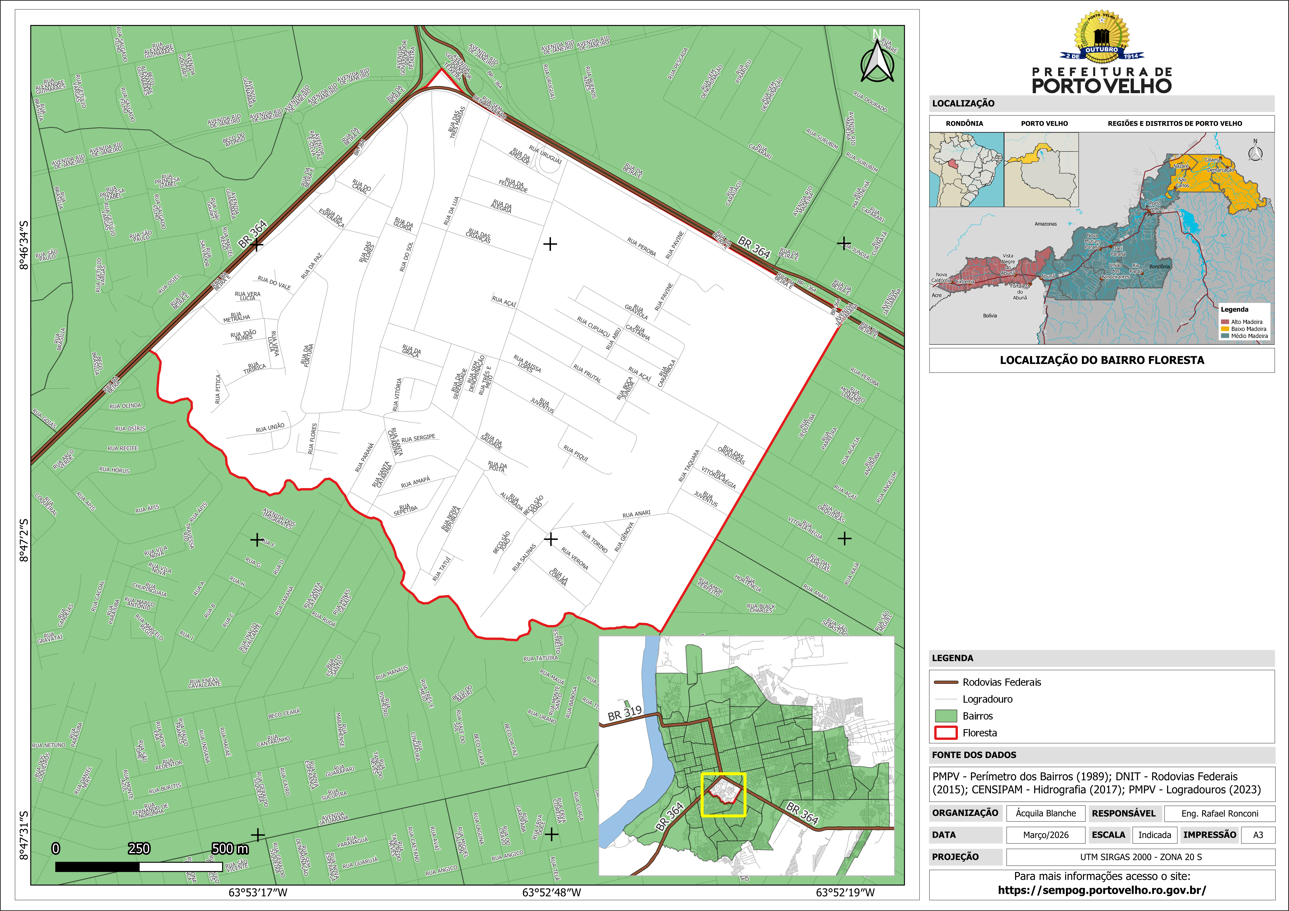Click the FONTE DOS DADOS header
The width and height of the screenshot is (1289, 911).
click(974, 755)
